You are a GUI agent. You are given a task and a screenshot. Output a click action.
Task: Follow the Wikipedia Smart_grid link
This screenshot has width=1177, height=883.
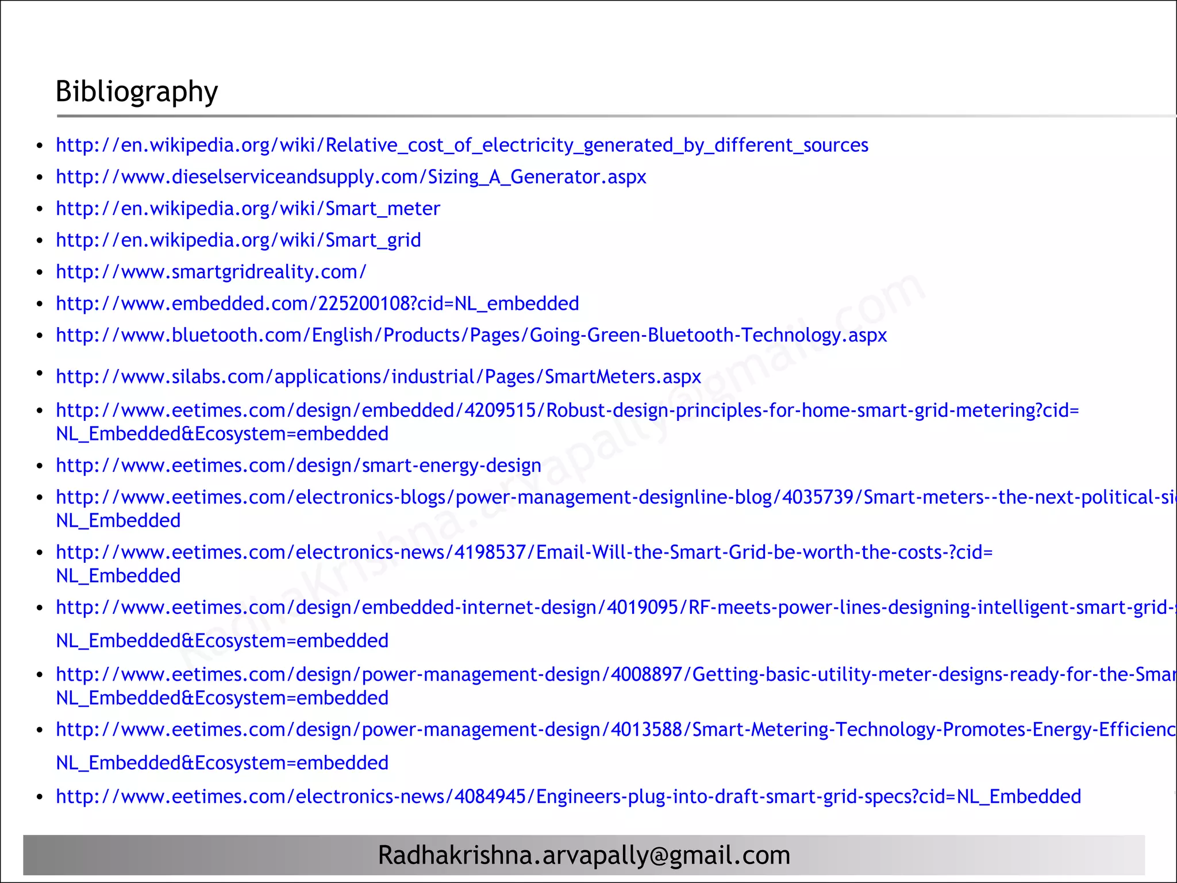point(239,240)
